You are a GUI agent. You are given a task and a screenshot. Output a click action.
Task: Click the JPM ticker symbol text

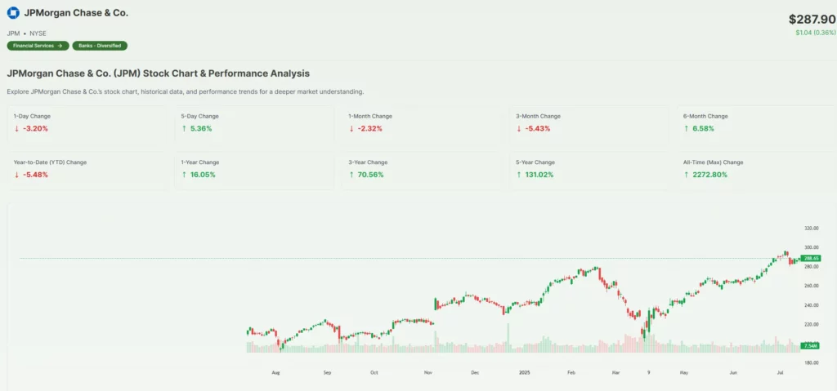point(13,33)
